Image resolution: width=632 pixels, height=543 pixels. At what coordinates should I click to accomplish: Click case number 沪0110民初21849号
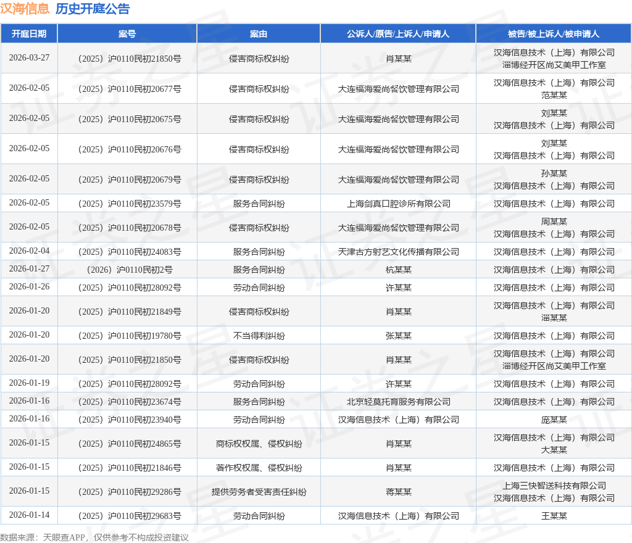click(129, 312)
